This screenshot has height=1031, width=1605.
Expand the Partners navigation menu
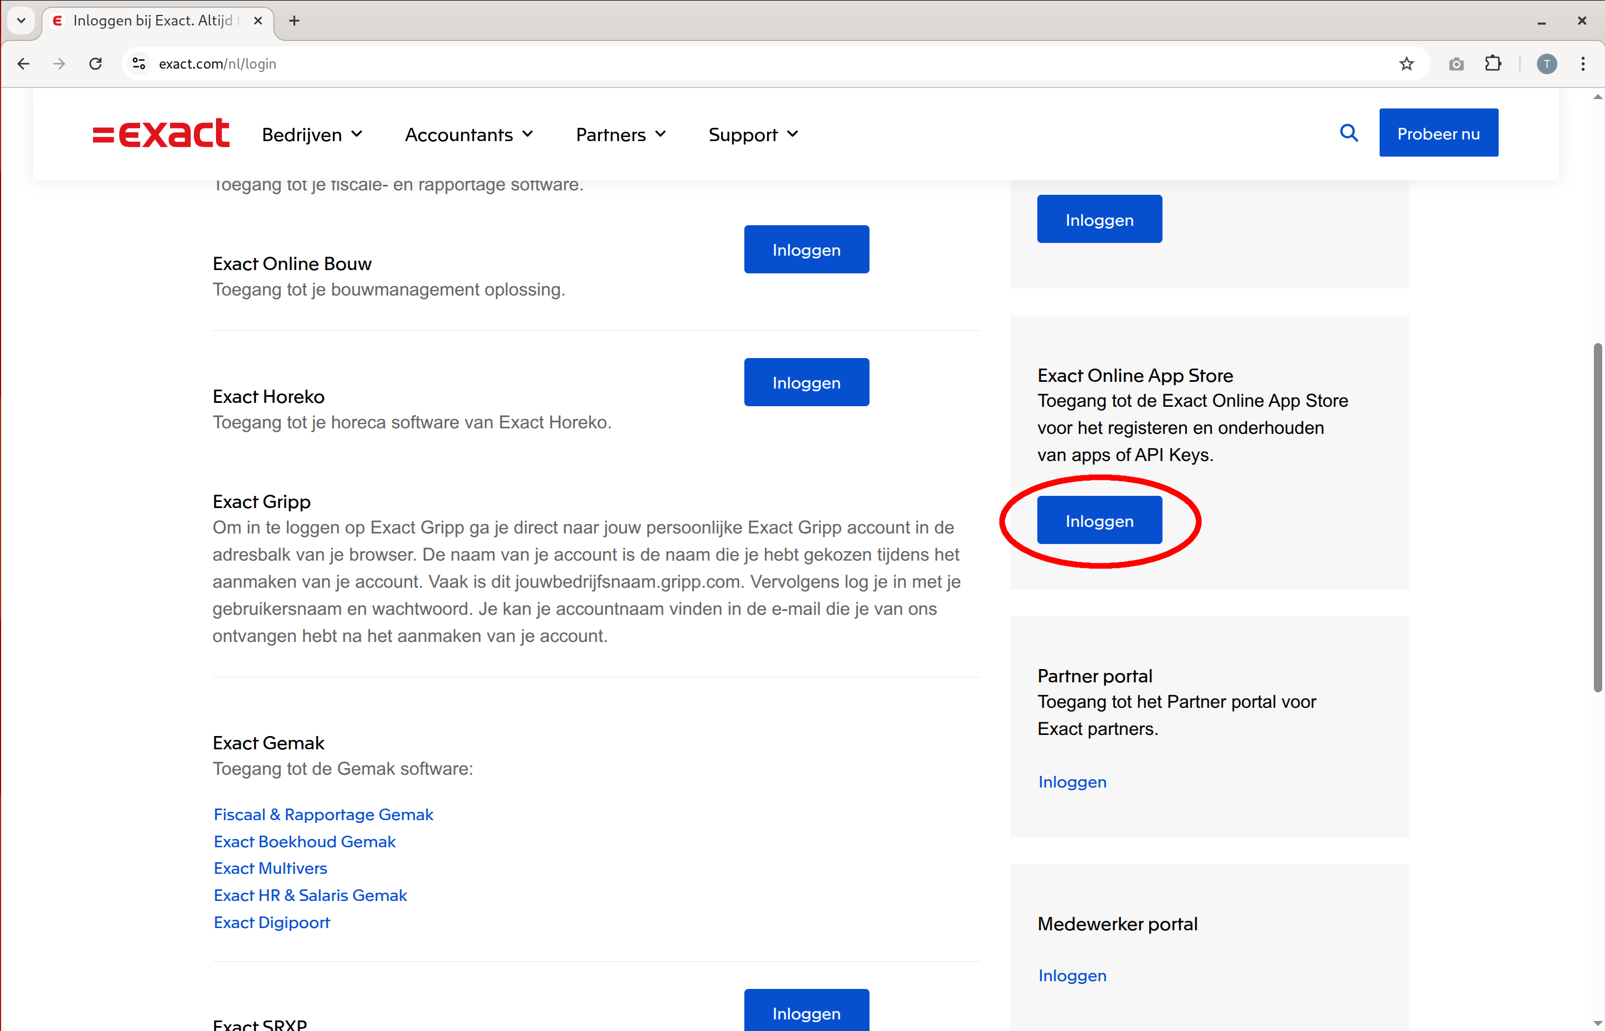point(621,134)
